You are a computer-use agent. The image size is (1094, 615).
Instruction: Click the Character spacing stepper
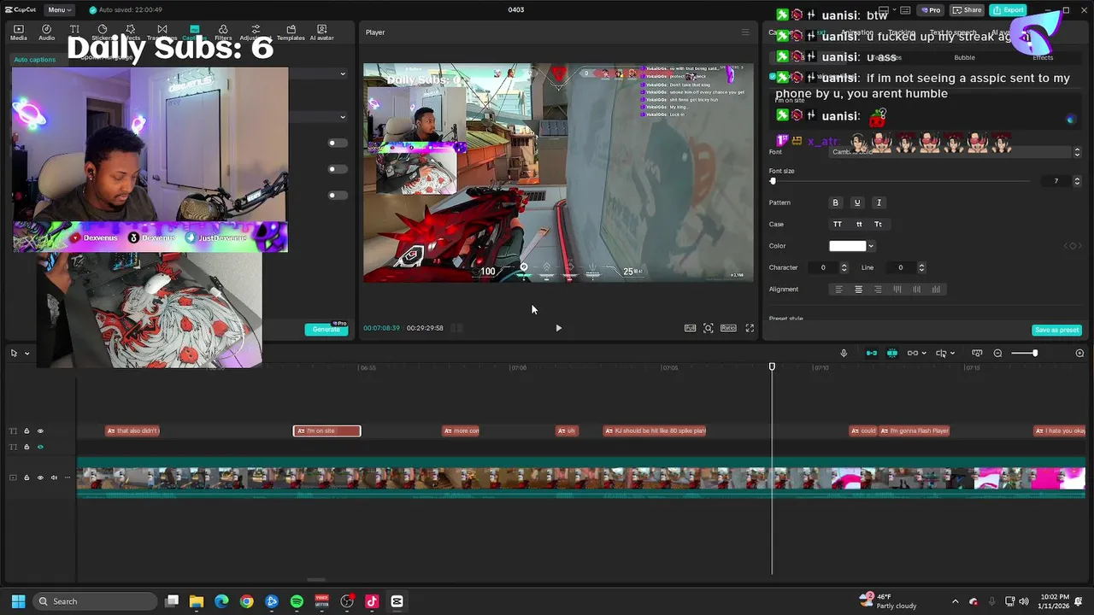coord(844,267)
